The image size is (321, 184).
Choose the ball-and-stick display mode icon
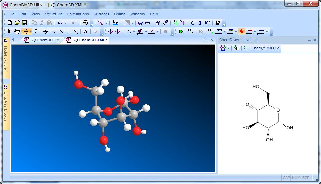(x=100, y=23)
